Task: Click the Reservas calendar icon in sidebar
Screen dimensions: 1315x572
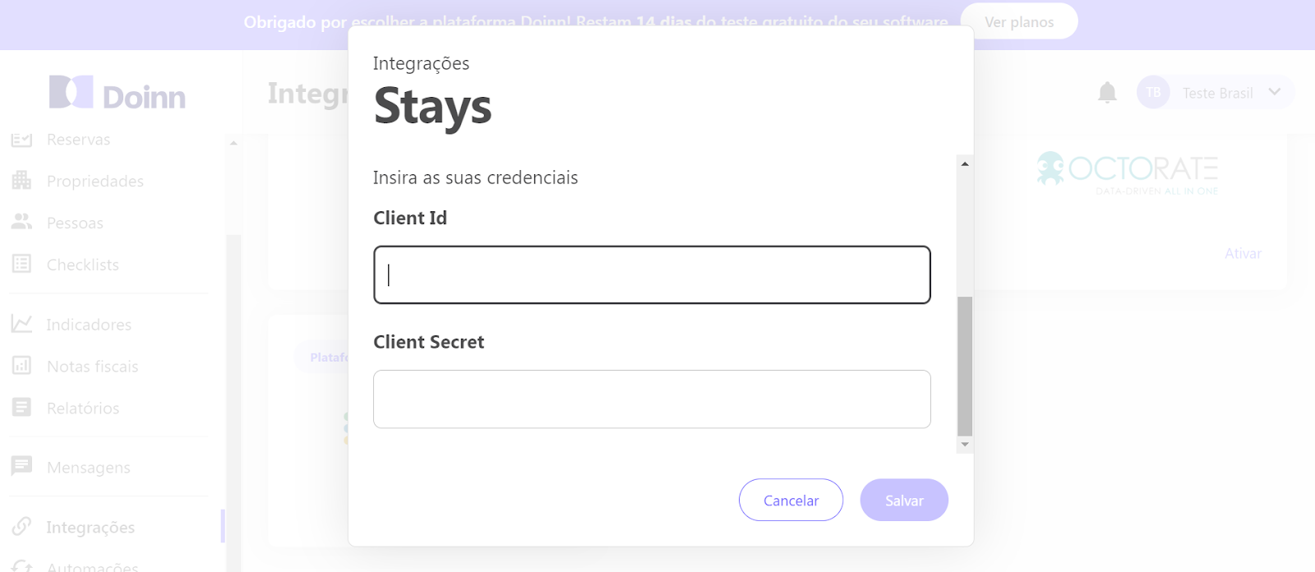Action: (x=21, y=140)
